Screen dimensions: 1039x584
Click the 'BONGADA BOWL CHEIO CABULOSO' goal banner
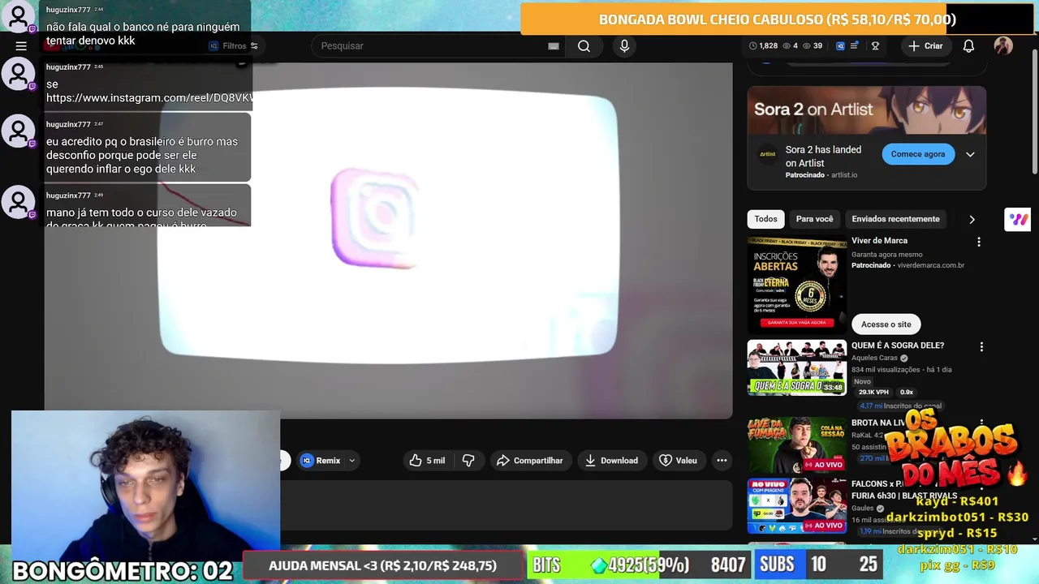click(x=778, y=19)
